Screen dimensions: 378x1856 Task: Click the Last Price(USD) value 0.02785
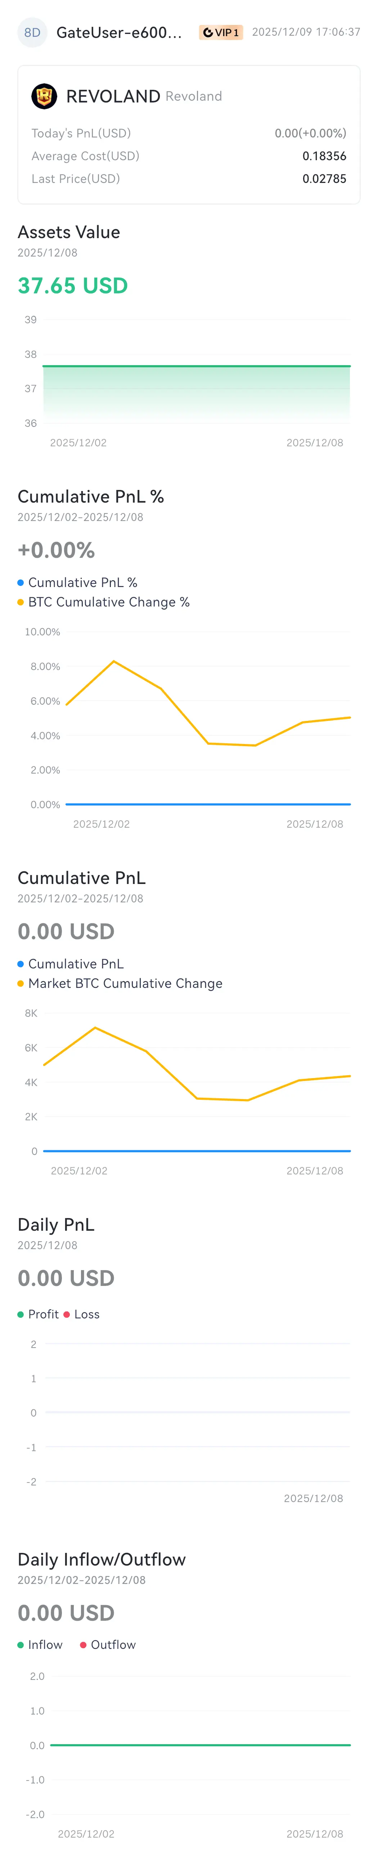coord(324,179)
